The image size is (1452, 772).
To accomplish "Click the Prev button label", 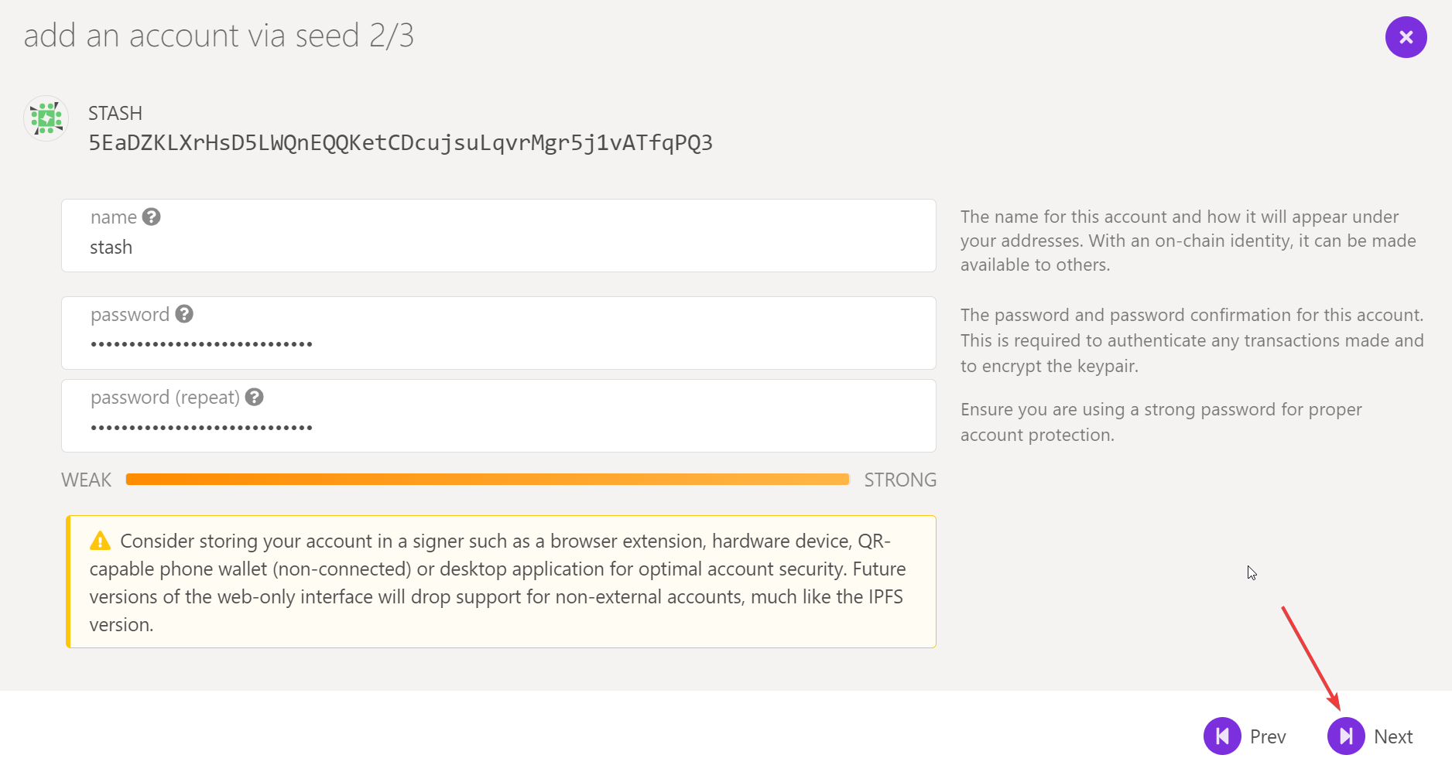I will 1268,736.
